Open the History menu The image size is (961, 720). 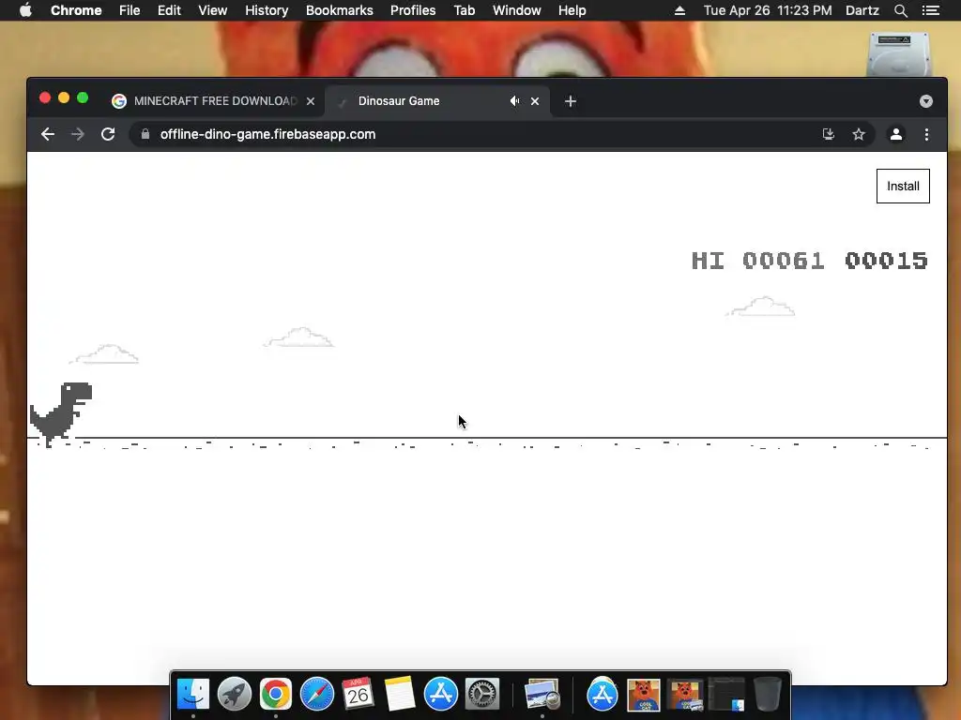pyautogui.click(x=267, y=10)
